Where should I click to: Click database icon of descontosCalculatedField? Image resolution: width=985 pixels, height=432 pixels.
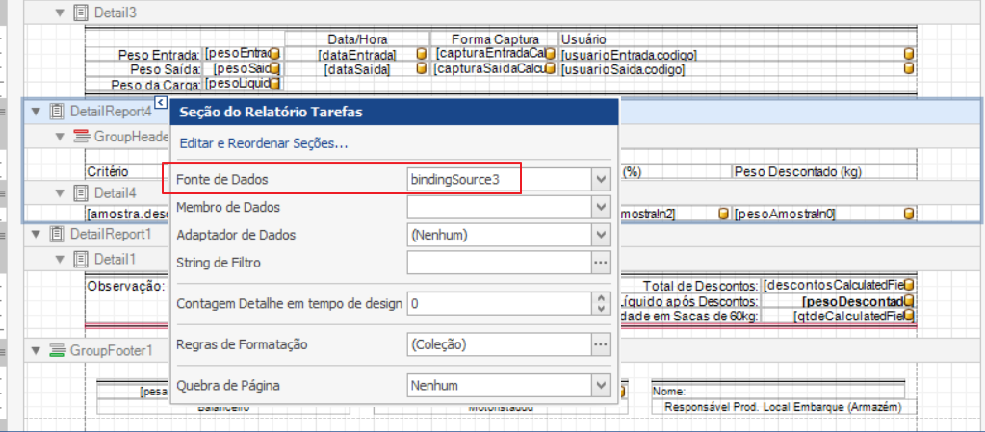(x=908, y=286)
